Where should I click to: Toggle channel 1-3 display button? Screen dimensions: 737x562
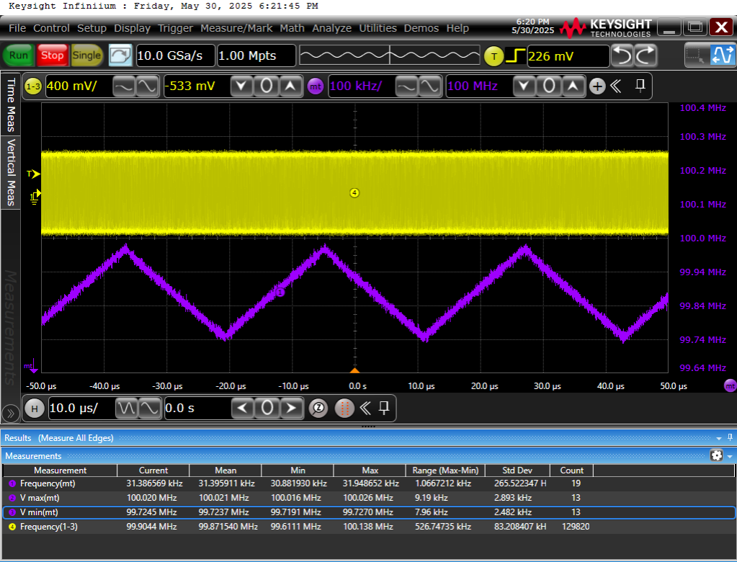click(x=33, y=86)
